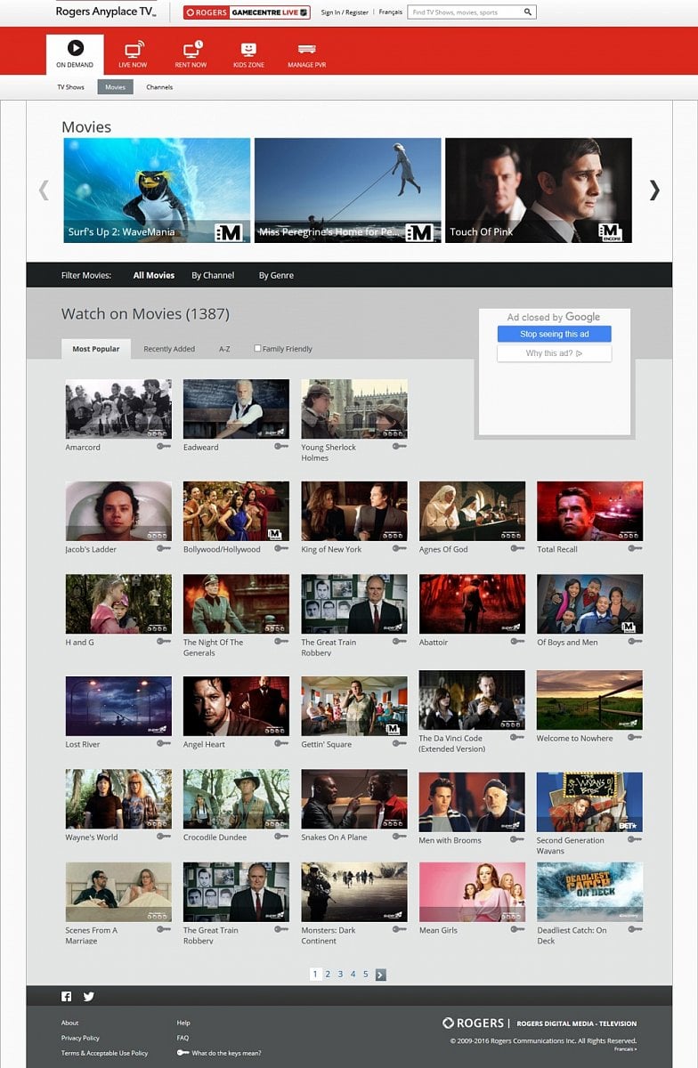The image size is (698, 1068).
Task: Switch to the Movies tab
Action: point(116,87)
